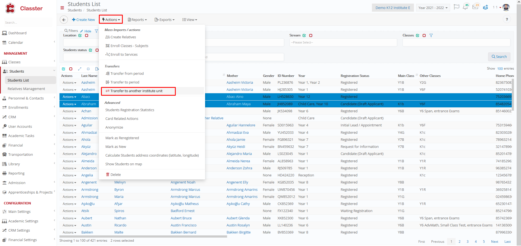This screenshot has height=246, width=521.
Task: Click the blue layers-plus icon in header
Action: pos(485,7)
